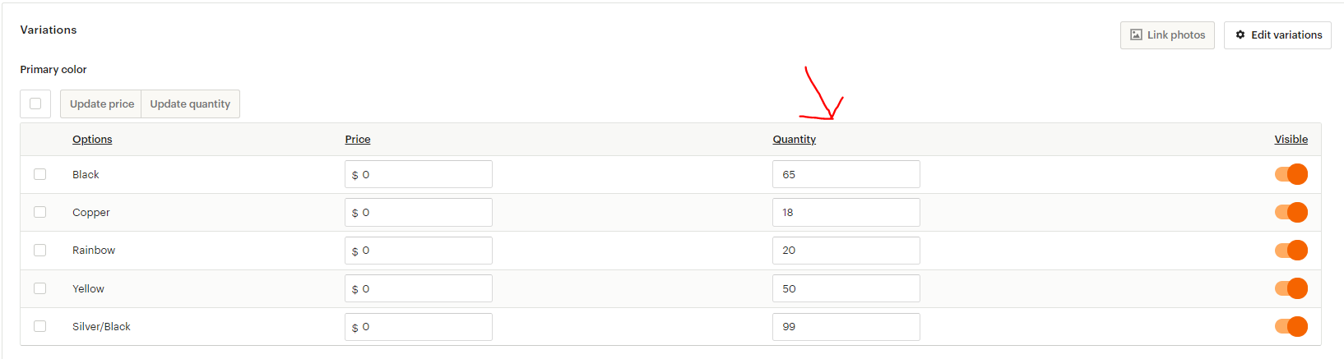Focus the Black quantity field showing 65
The width and height of the screenshot is (1344, 359).
pyautogui.click(x=846, y=174)
